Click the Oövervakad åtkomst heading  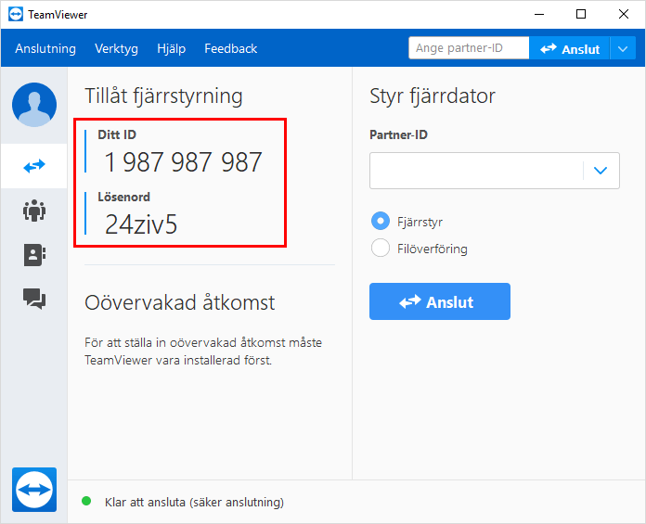coord(180,302)
